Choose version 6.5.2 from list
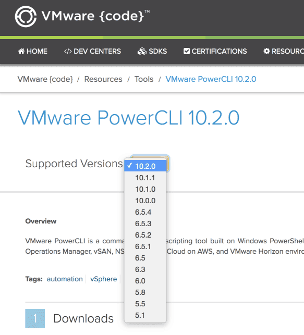 tap(145, 235)
